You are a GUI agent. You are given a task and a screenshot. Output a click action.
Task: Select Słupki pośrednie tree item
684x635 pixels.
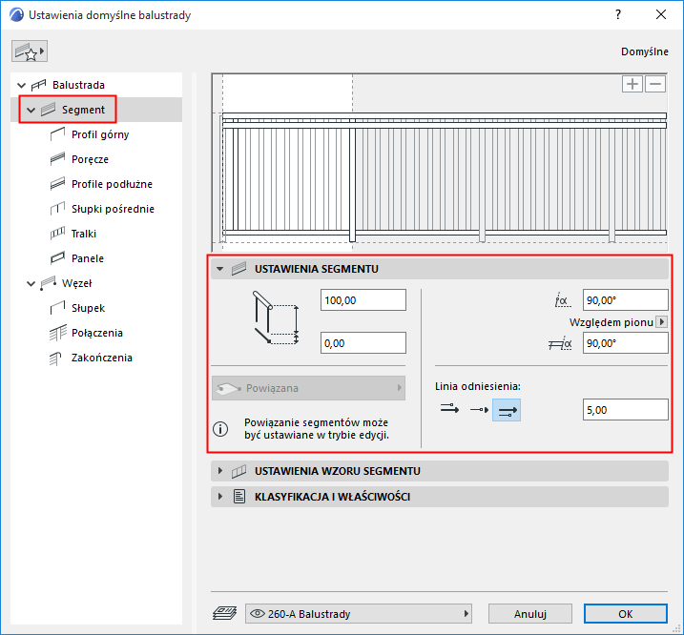pos(113,209)
